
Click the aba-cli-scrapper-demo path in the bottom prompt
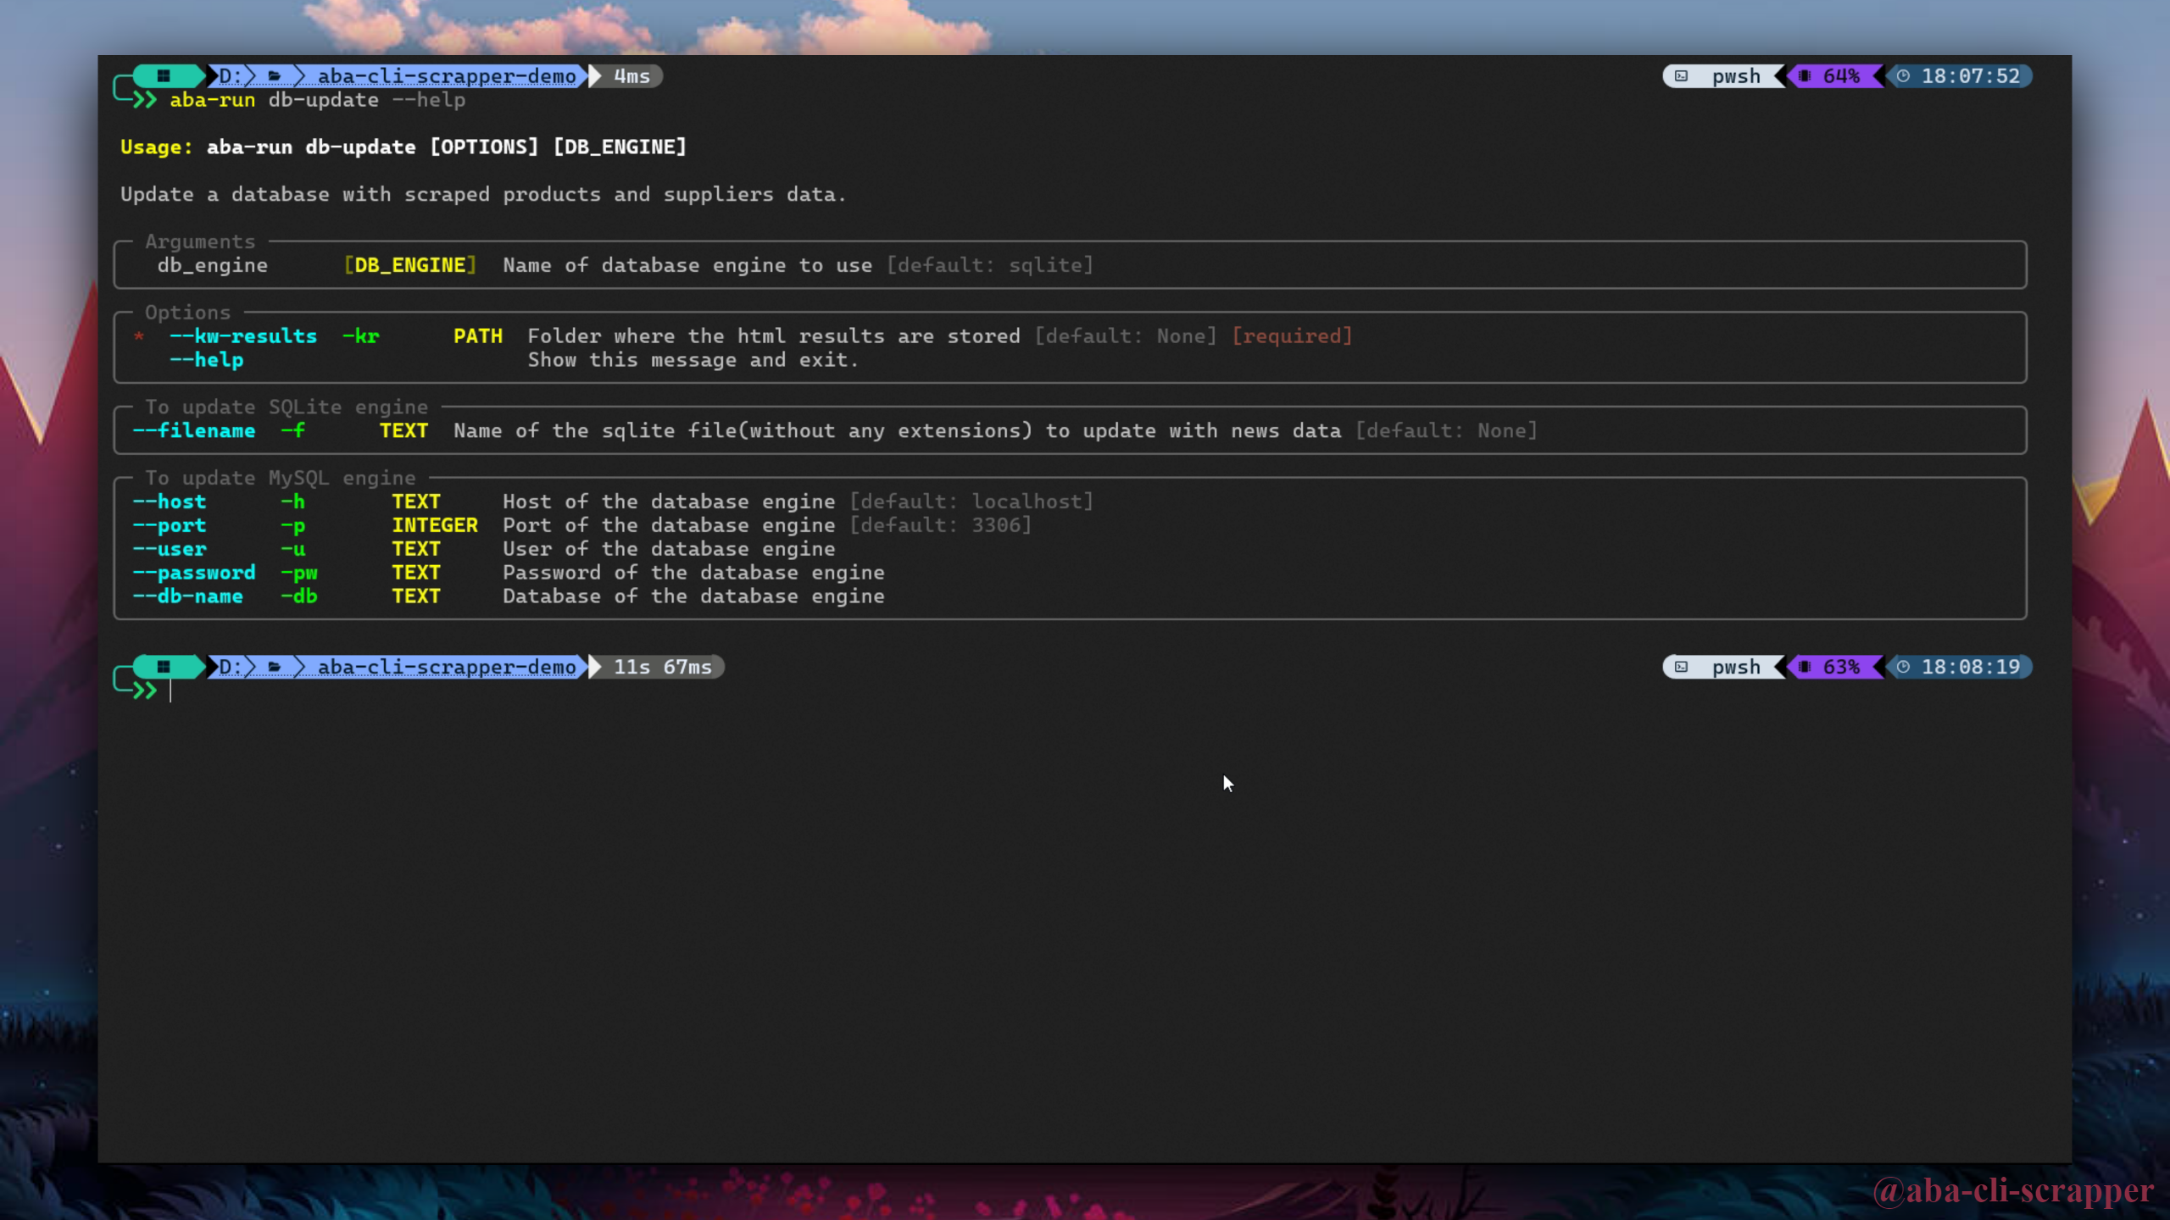coord(447,668)
